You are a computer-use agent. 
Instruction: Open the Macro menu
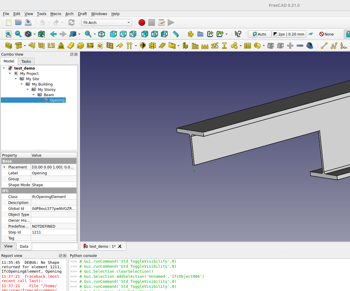coord(56,14)
